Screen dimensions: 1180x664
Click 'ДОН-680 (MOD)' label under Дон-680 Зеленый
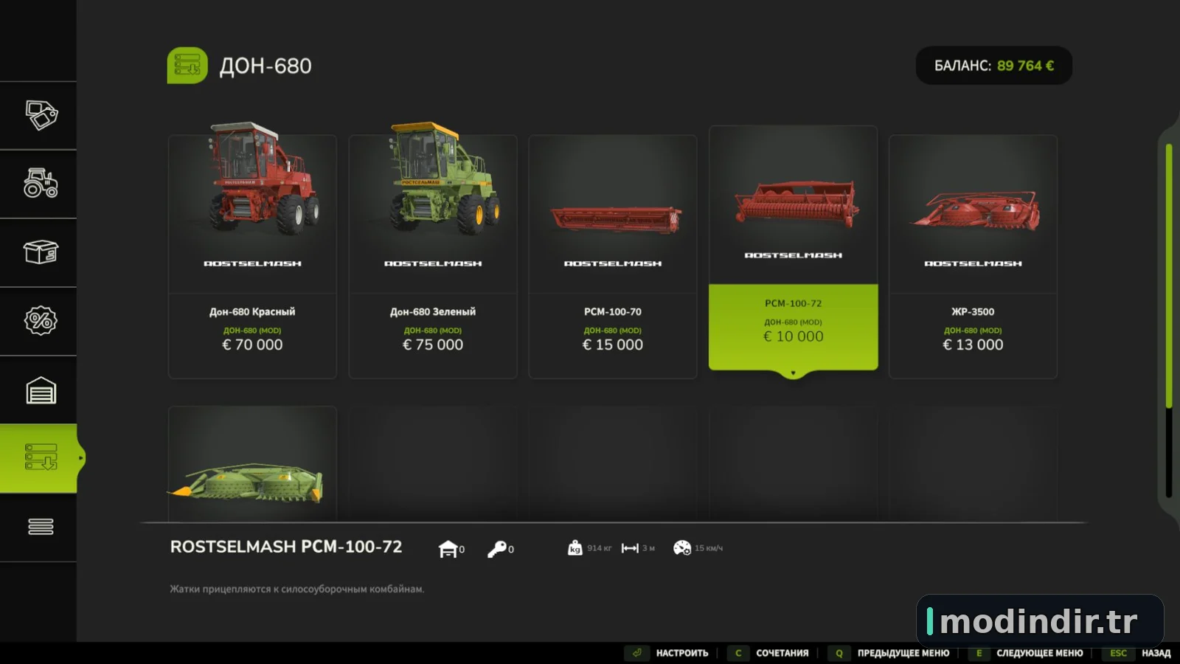[x=433, y=331]
